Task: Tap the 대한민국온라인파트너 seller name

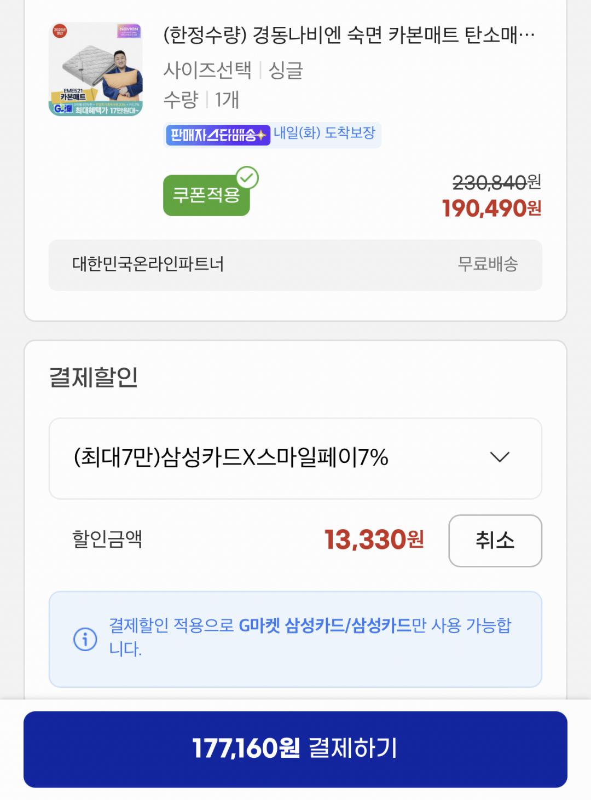Action: 148,264
